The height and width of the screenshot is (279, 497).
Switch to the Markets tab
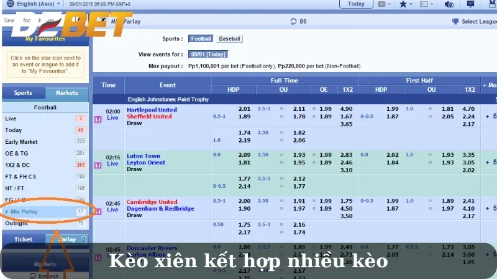pos(67,93)
